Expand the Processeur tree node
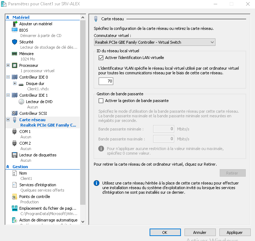 [8, 65]
